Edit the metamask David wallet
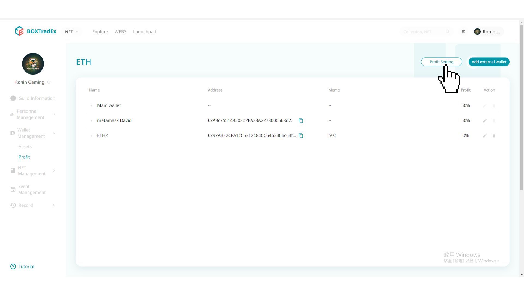Viewport: 524px width, 295px height. click(484, 120)
